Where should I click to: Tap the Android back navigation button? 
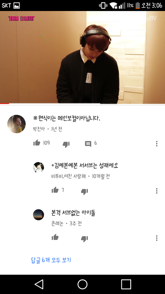(x=39, y=284)
